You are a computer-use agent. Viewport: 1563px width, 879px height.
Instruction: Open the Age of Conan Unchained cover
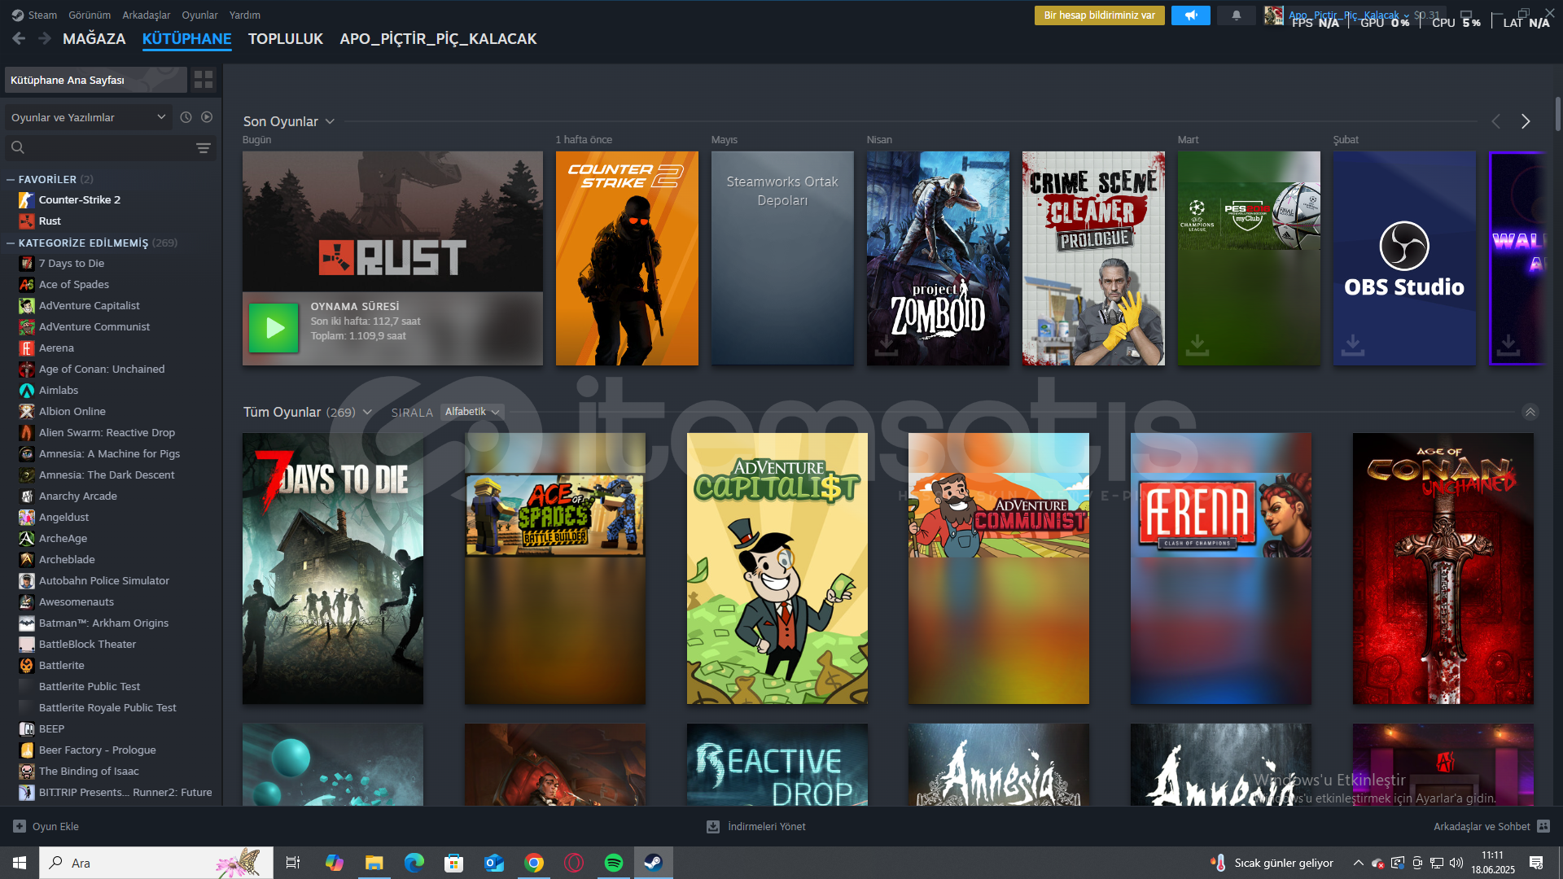pyautogui.click(x=1443, y=568)
